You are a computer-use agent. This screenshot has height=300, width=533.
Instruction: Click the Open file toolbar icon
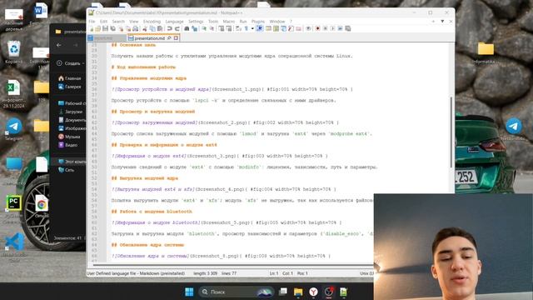pos(97,28)
